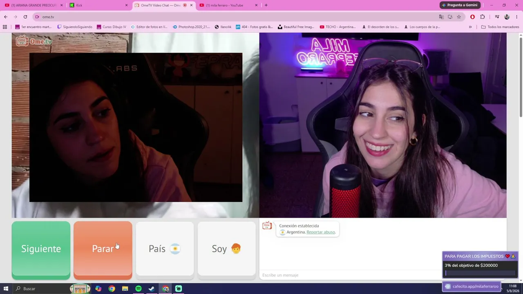Click Pregunta a Gemini button
The height and width of the screenshot is (294, 523).
(x=459, y=5)
